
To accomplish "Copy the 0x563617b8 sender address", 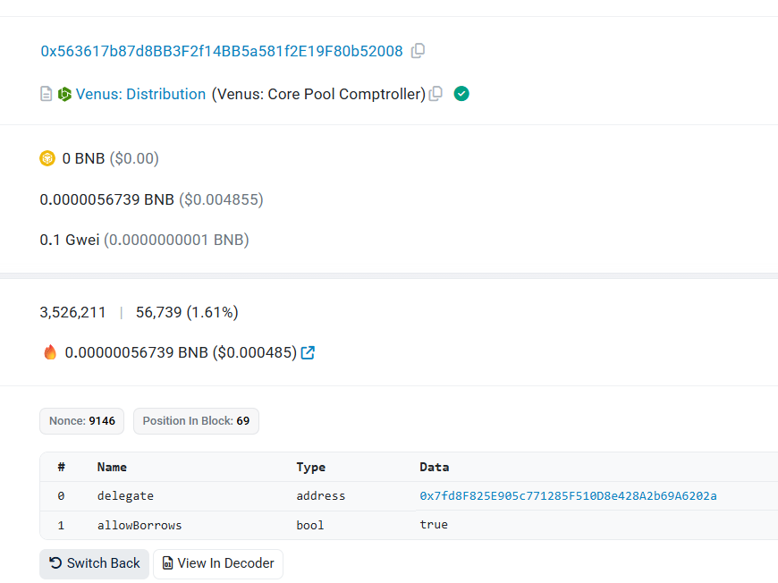I will (418, 51).
